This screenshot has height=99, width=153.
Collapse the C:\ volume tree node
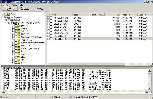[9, 23]
